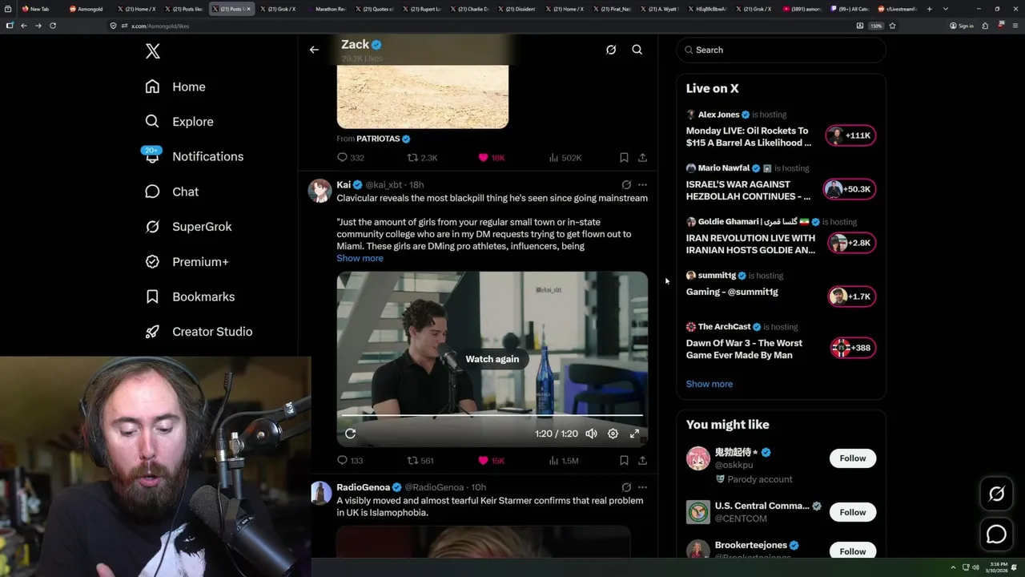Expand Kai post with Show more
Viewport: 1025px width, 577px height.
360,258
